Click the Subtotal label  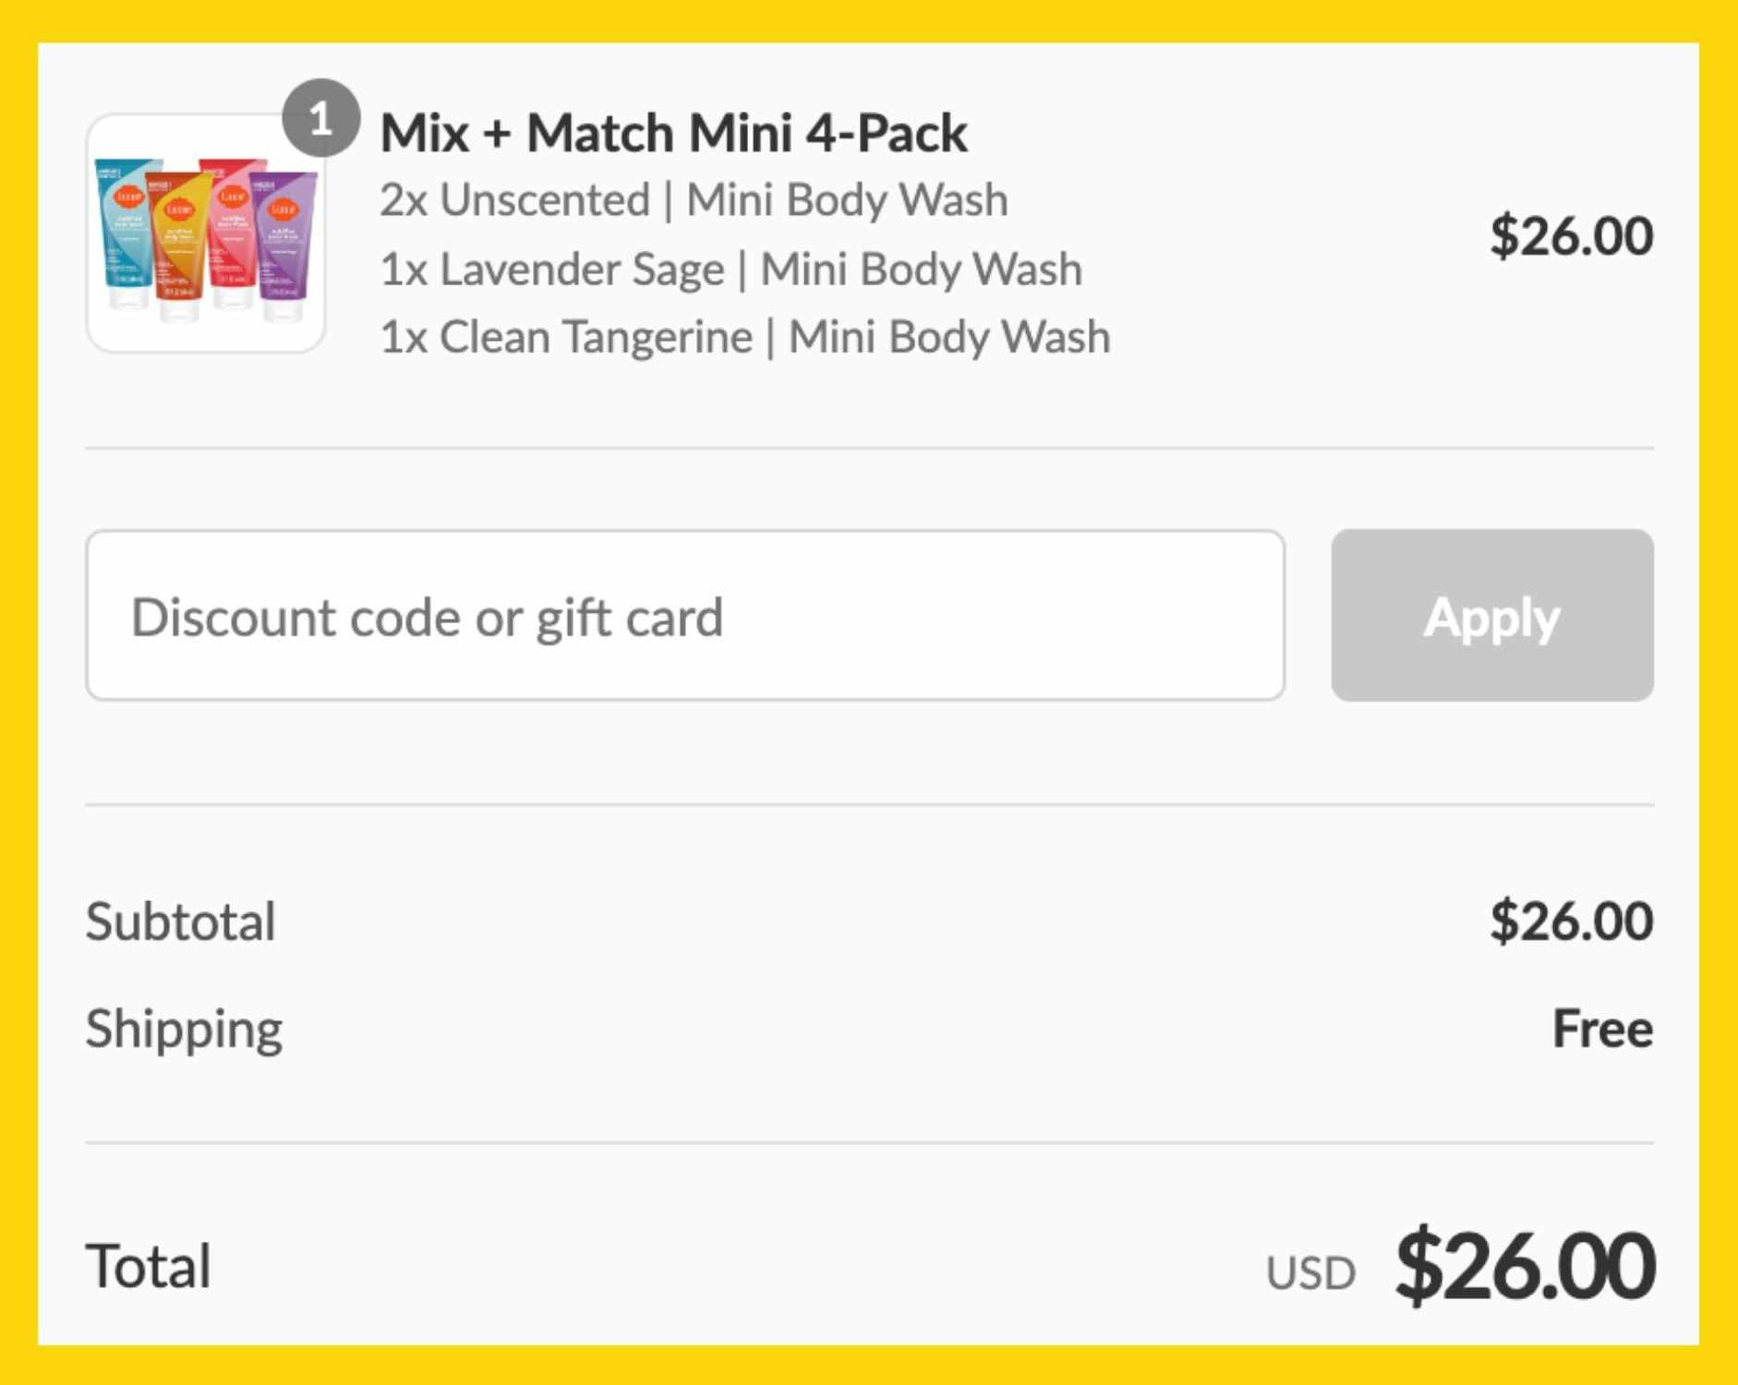[179, 920]
